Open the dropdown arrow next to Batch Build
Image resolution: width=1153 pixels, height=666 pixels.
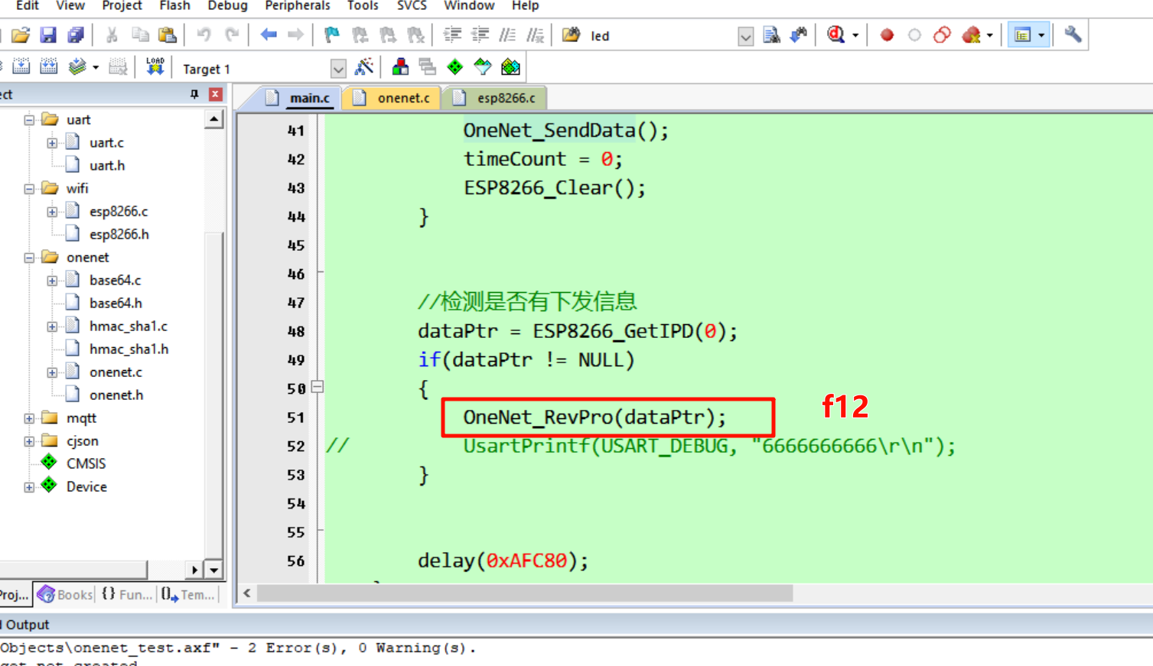[x=96, y=67]
